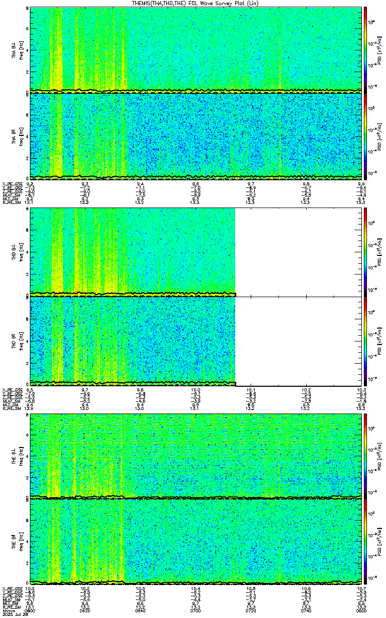Viewport: 386px width, 618px height.
Task: Click the 0640 time tick label at bottom
Action: pos(141,611)
